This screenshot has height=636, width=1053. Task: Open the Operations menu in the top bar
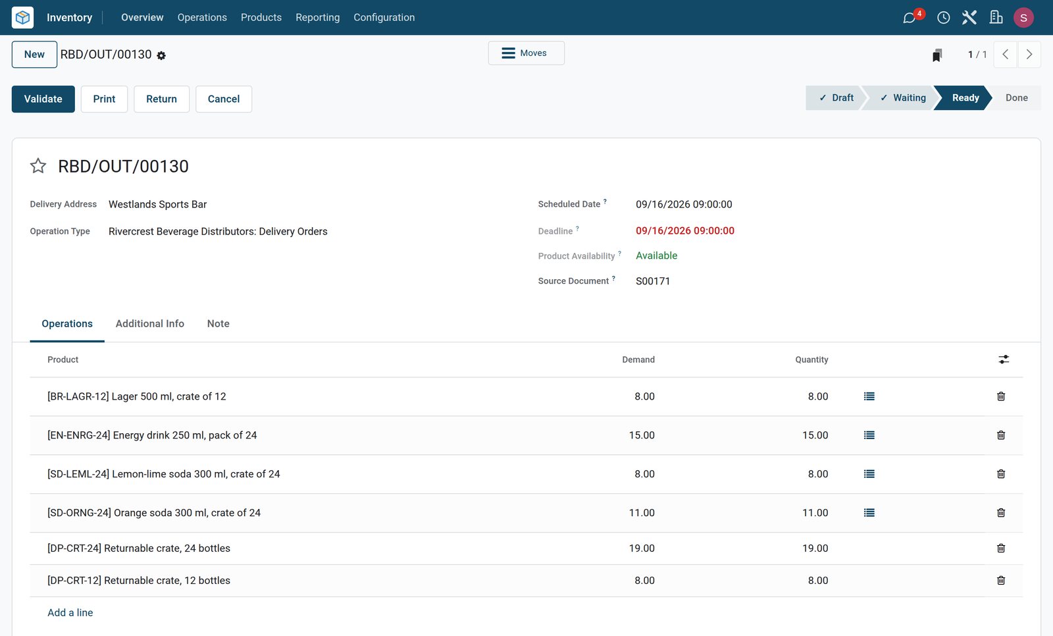click(202, 18)
